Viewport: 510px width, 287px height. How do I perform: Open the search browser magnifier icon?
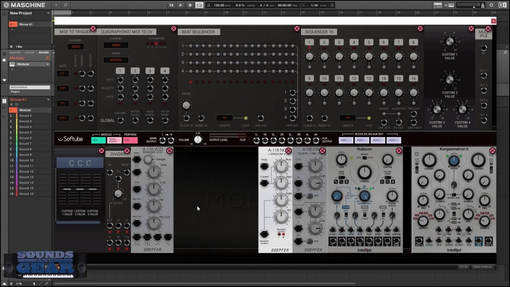[65, 5]
